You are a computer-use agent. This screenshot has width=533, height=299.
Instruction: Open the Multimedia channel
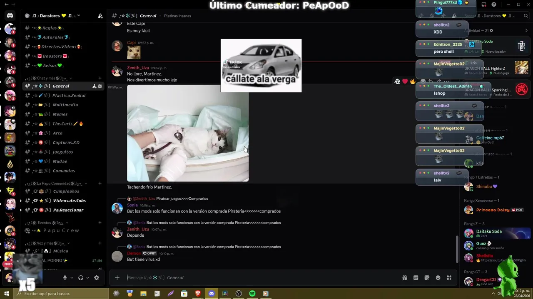point(62,105)
